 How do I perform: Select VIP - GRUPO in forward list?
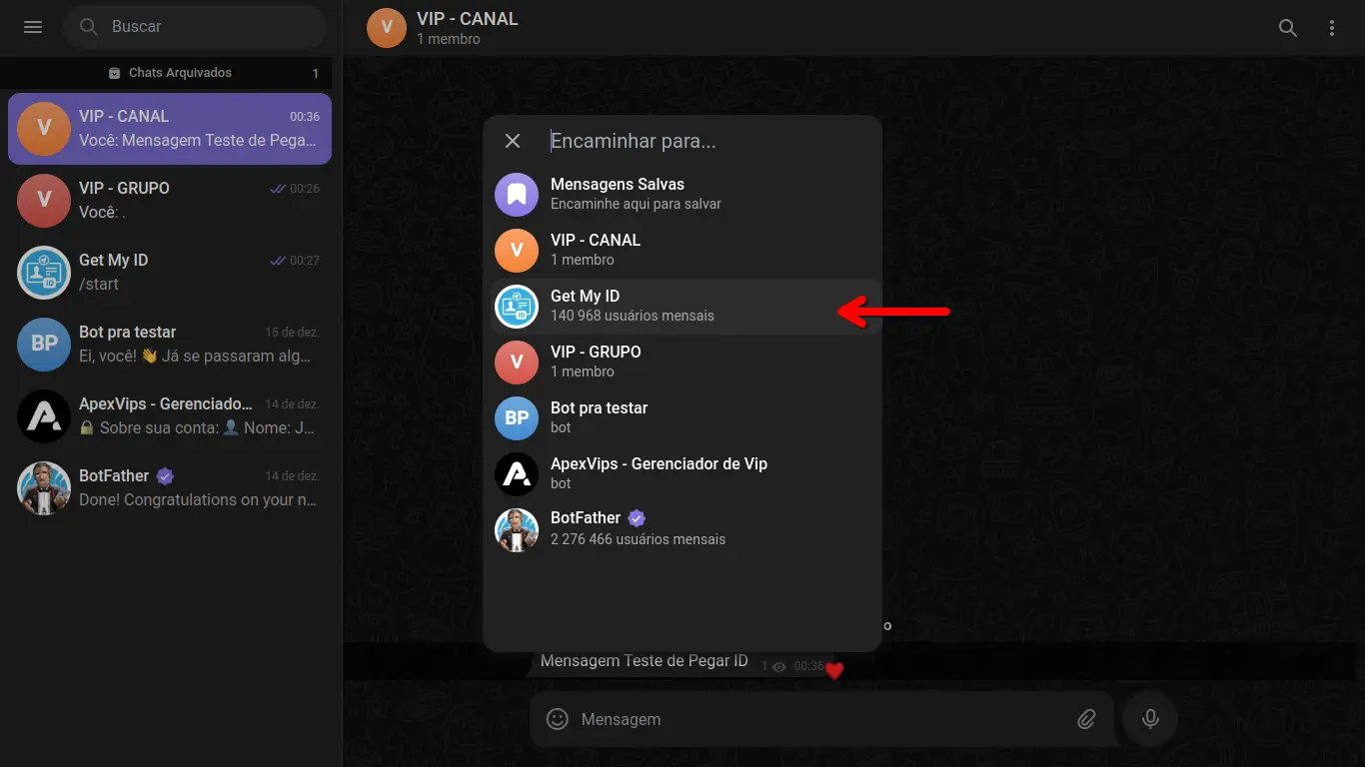[x=682, y=362]
